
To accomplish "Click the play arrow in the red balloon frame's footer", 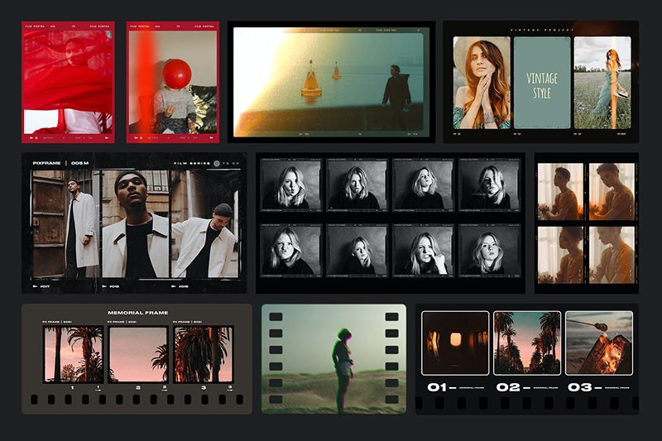I will [x=136, y=137].
